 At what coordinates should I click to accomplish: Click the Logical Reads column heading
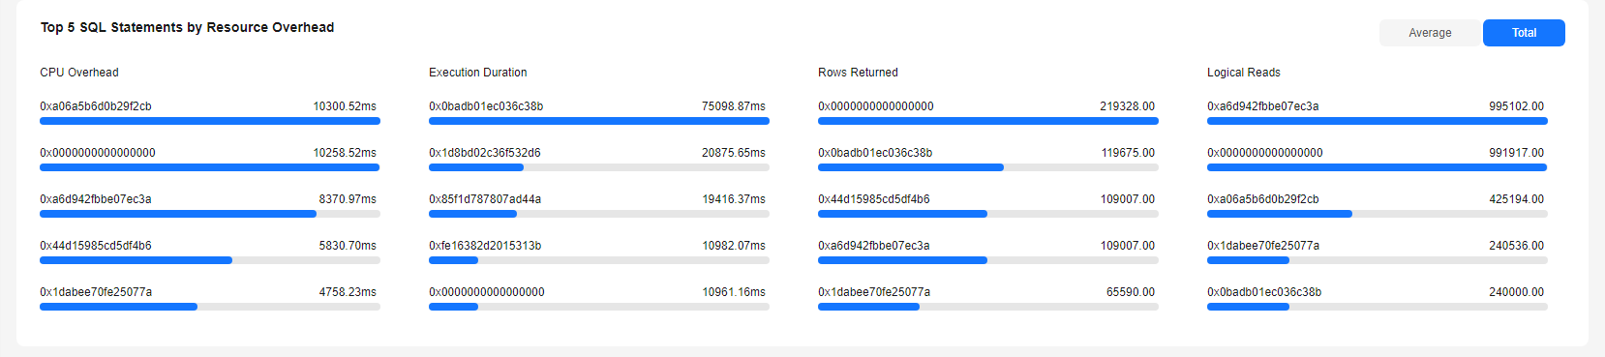[x=1244, y=73]
